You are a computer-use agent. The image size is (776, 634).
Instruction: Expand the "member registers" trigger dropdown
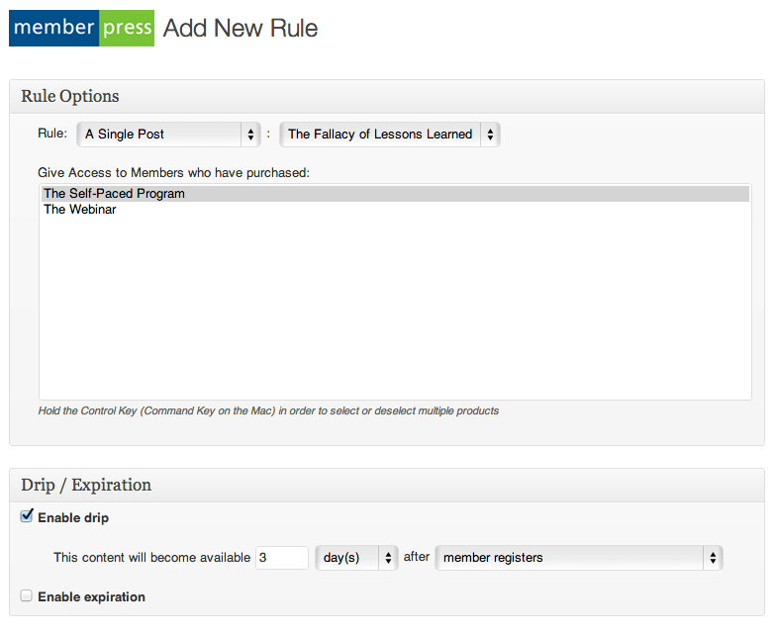click(578, 558)
